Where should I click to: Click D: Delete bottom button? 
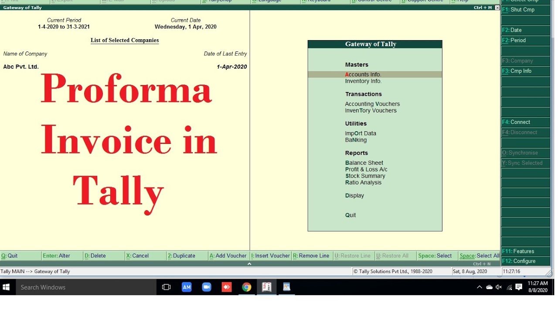(x=104, y=256)
